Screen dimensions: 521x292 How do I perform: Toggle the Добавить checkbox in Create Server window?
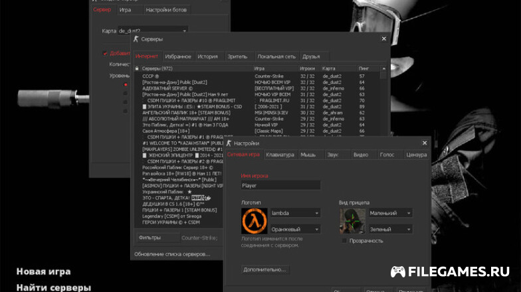click(105, 53)
